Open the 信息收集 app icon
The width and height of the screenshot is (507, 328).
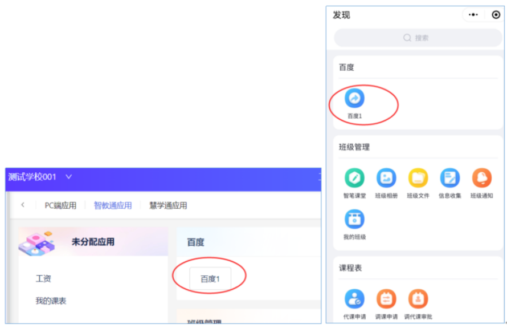pyautogui.click(x=450, y=178)
